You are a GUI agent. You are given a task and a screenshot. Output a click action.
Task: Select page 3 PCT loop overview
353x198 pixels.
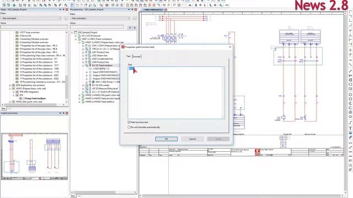click(x=29, y=32)
